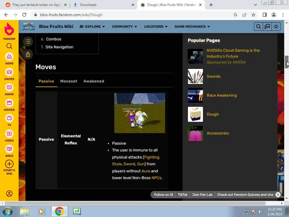Open the Windows Start button
This screenshot has width=289, height=217.
tap(8, 211)
